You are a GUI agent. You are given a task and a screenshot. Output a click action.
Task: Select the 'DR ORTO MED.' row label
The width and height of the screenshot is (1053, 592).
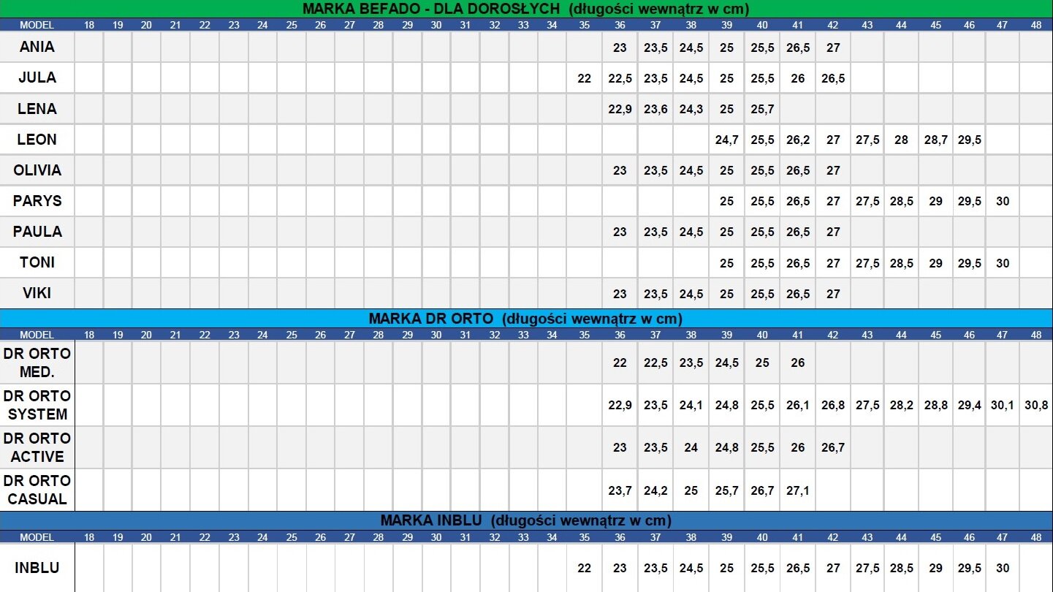pyautogui.click(x=37, y=363)
